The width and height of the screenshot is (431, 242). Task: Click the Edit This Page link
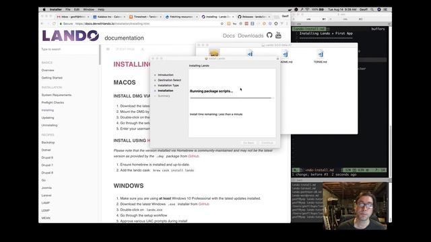tap(125, 49)
